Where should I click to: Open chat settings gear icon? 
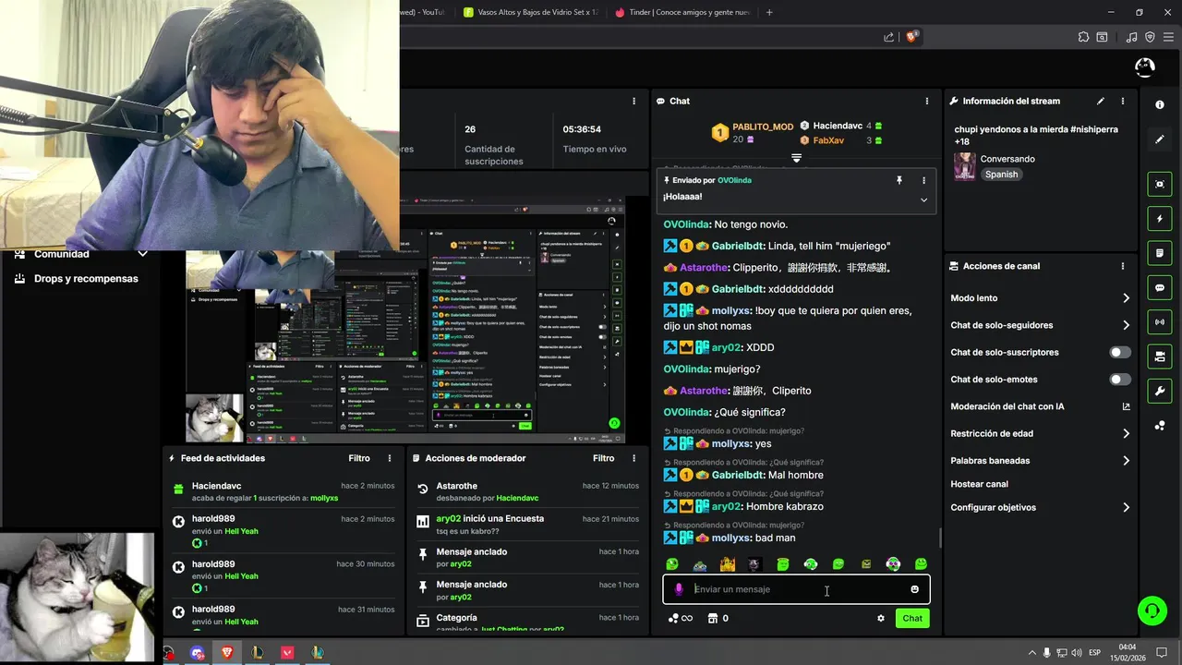click(x=881, y=618)
